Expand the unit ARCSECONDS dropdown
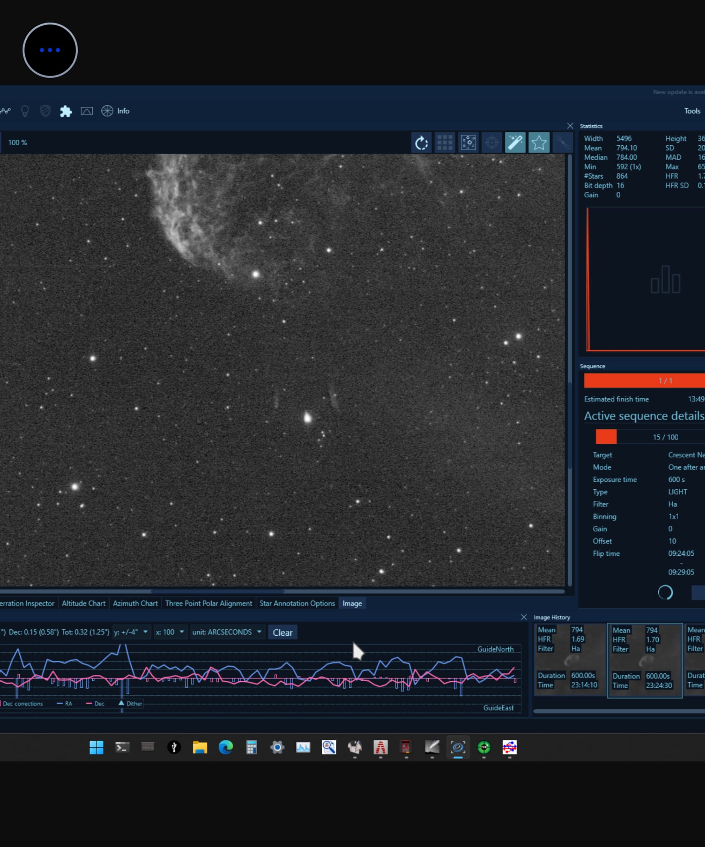The image size is (705, 847). [x=227, y=632]
